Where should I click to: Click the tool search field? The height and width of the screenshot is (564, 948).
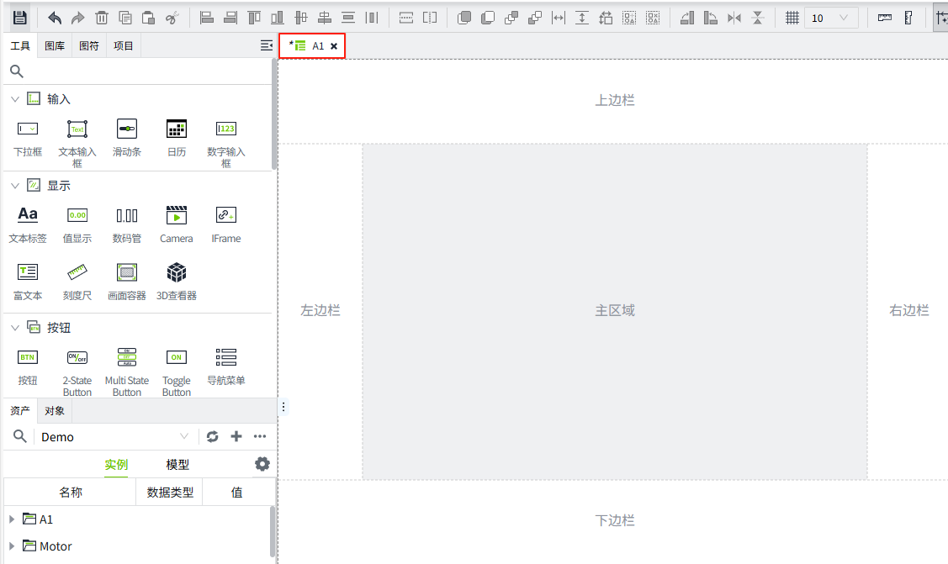[x=139, y=71]
